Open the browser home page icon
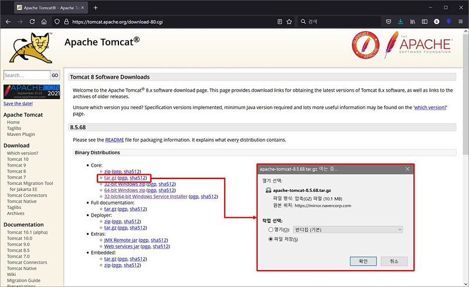This screenshot has width=469, height=287. pos(44,22)
